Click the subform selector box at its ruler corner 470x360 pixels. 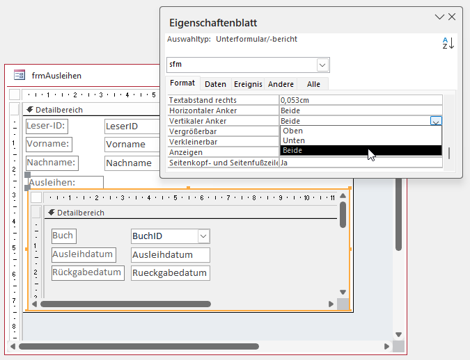pyautogui.click(x=36, y=197)
